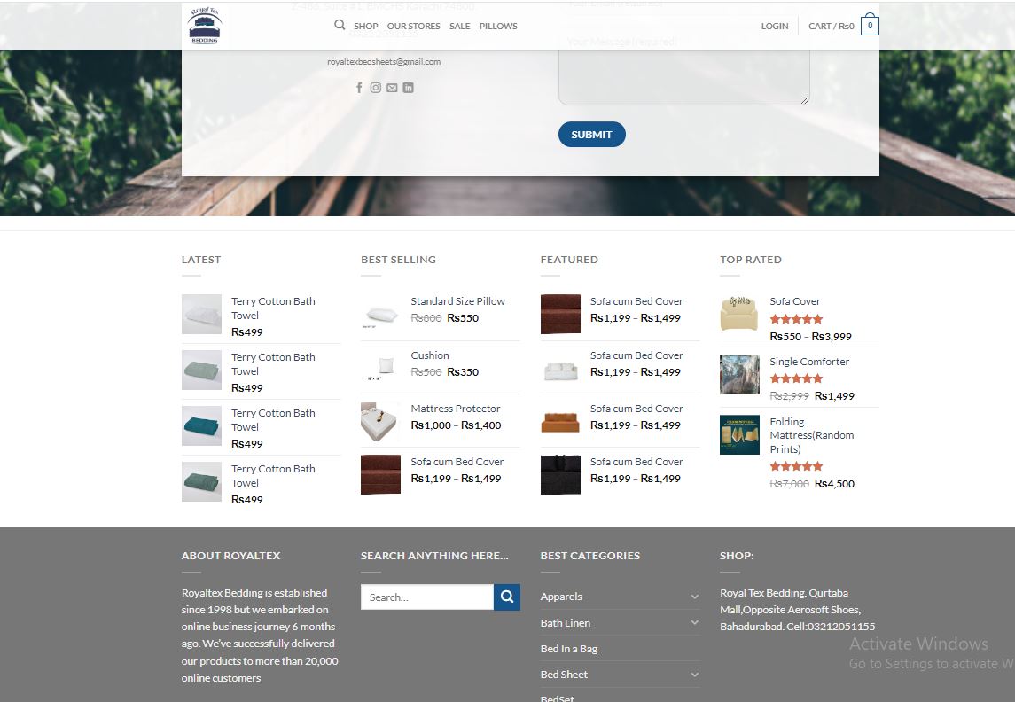1015x702 pixels.
Task: Visit the Facebook social icon
Action: 359,88
